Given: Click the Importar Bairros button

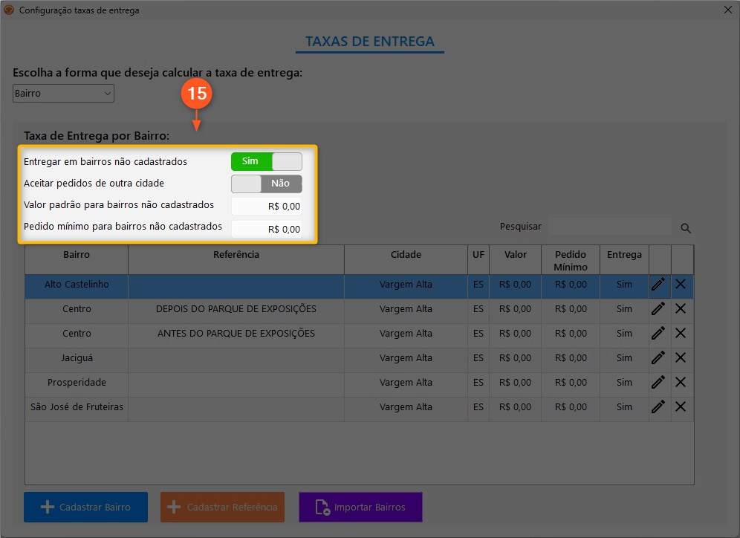Looking at the screenshot, I should point(360,507).
